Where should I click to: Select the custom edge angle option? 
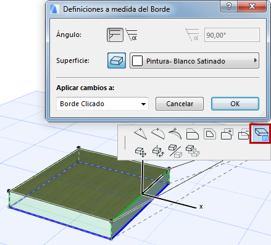click(131, 35)
